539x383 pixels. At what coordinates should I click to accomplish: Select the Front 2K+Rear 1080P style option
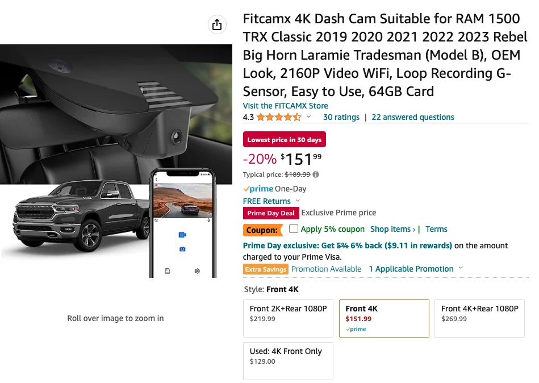(x=288, y=318)
